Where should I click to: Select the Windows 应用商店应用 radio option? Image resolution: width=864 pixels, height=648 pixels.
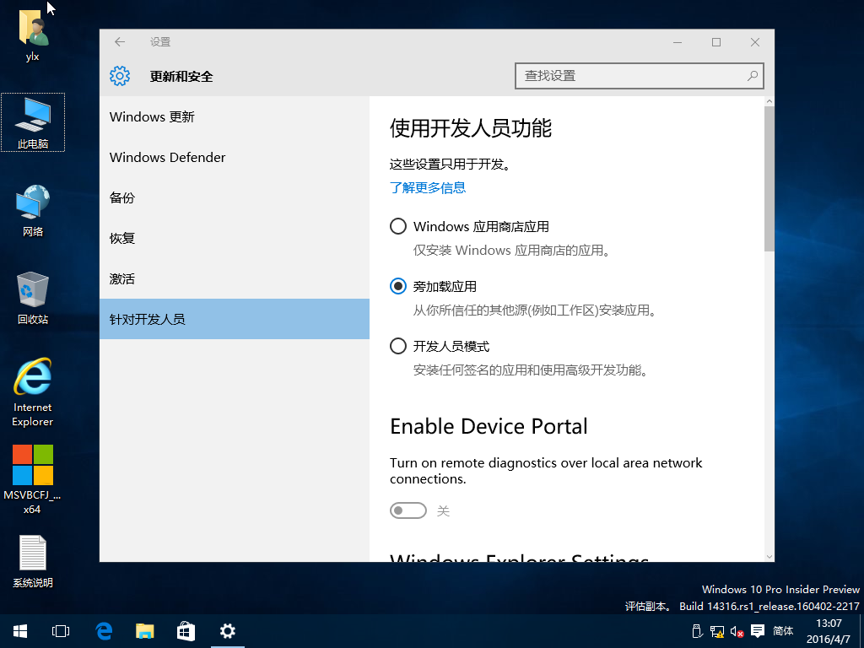tap(398, 226)
